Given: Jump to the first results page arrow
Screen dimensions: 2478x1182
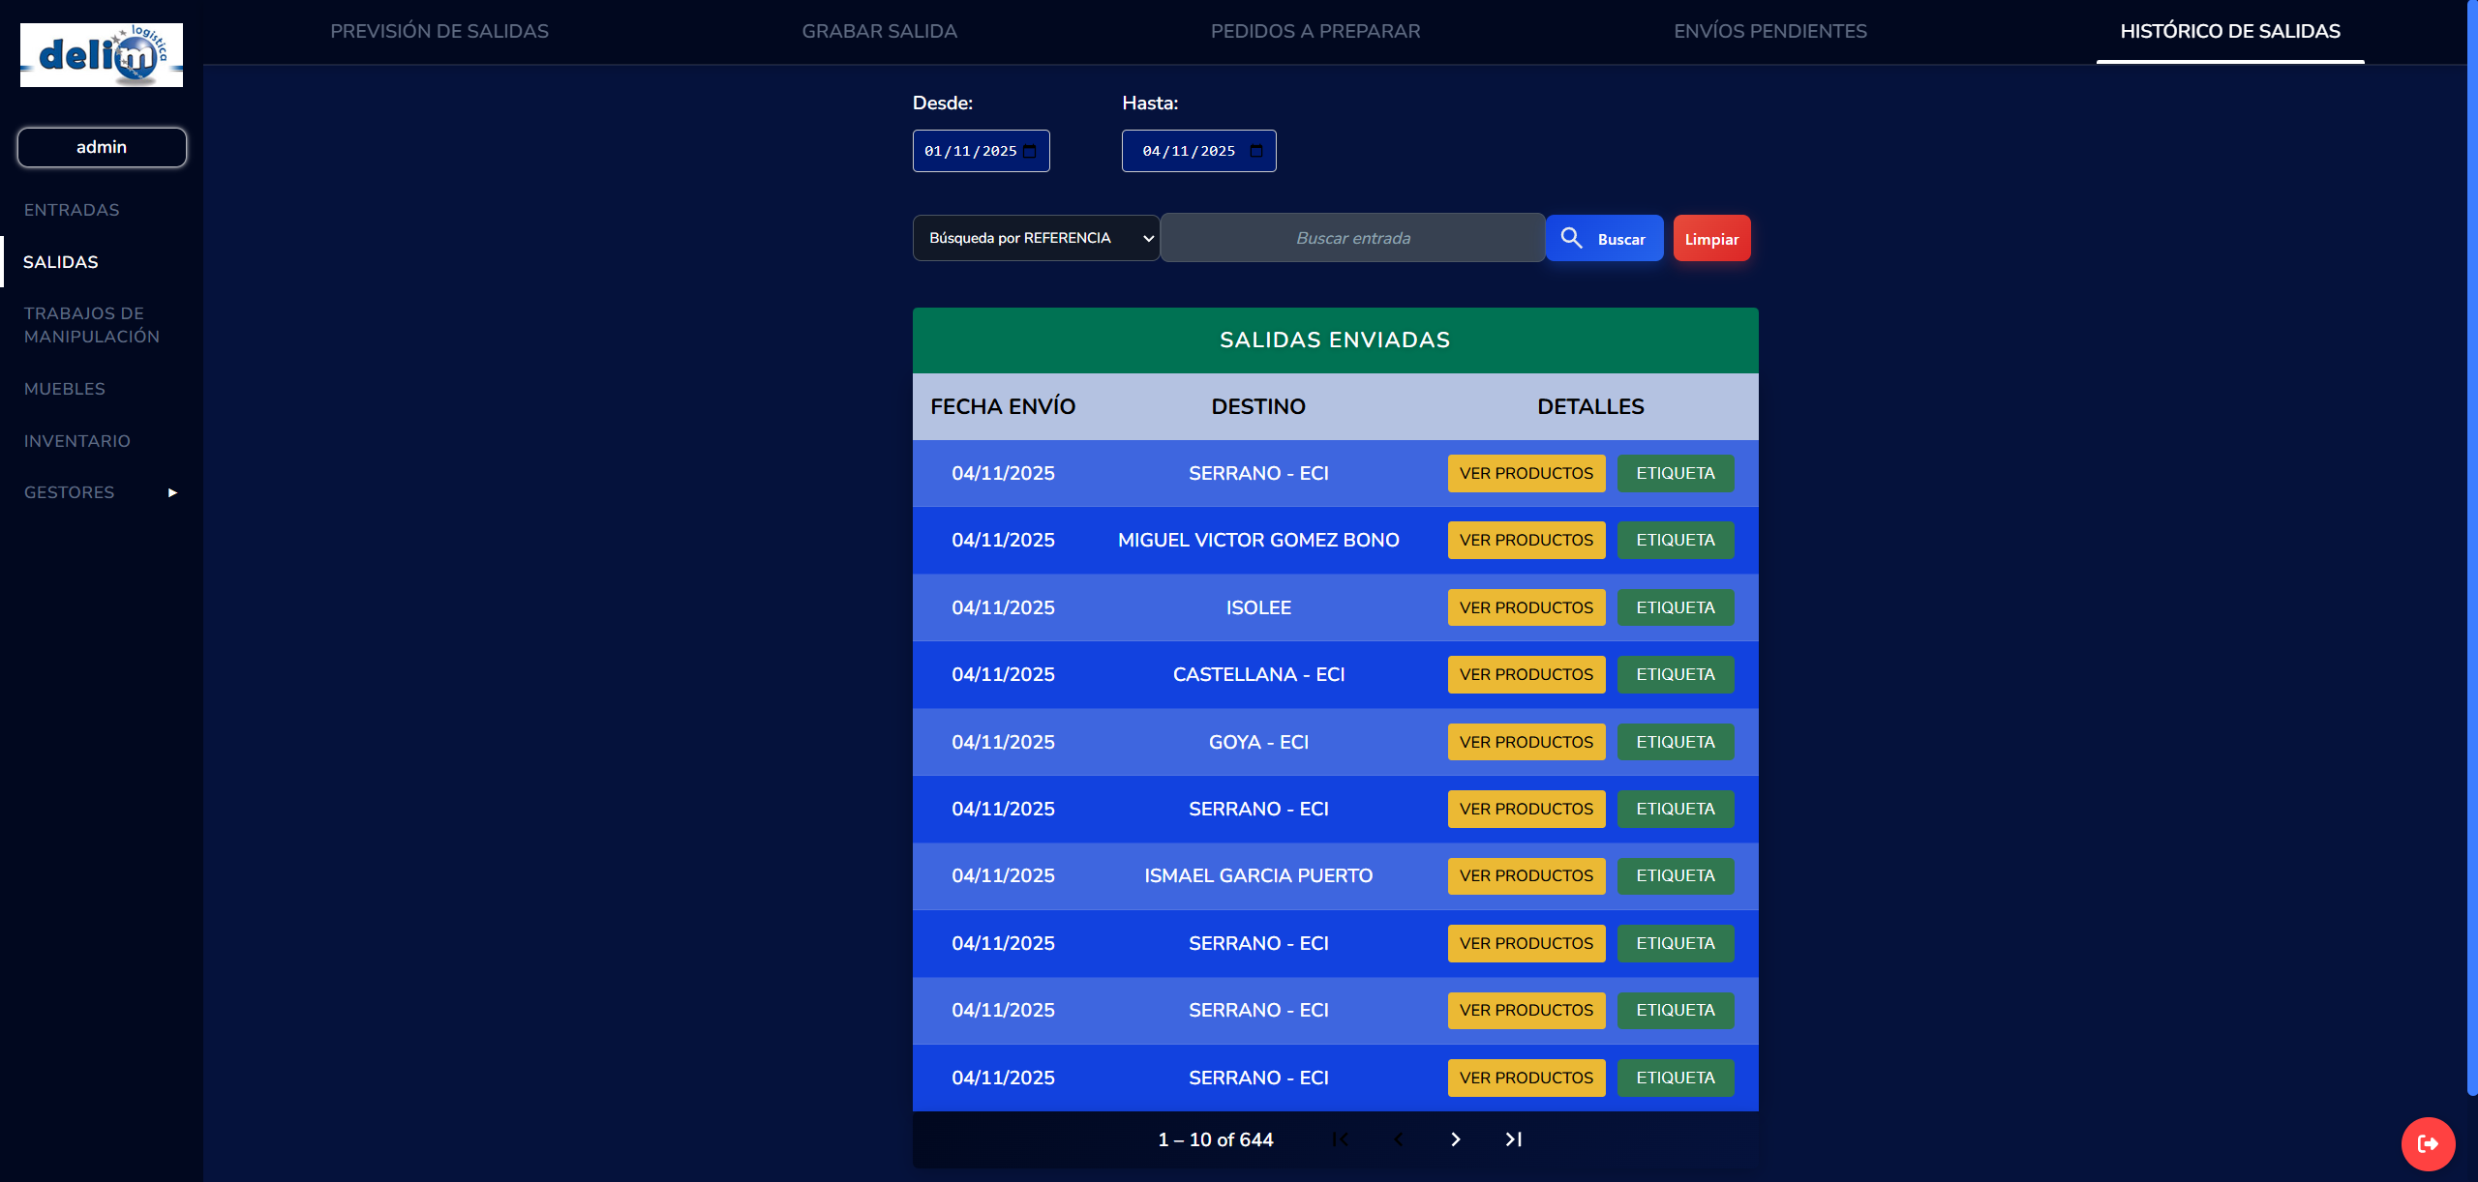Looking at the screenshot, I should click(1341, 1139).
